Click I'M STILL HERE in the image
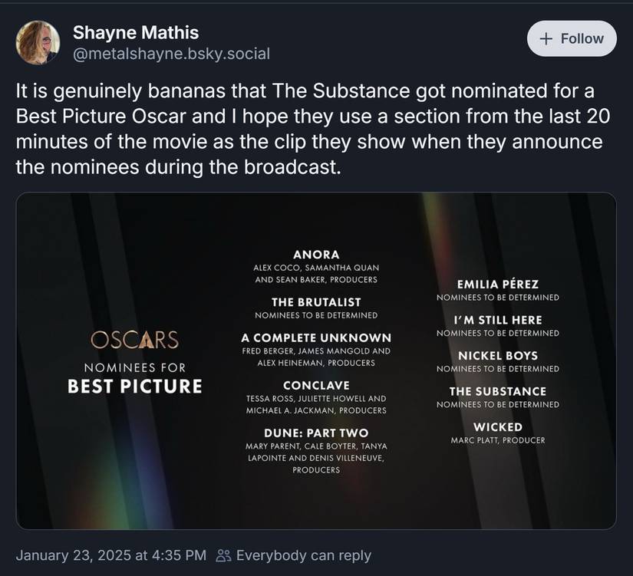The width and height of the screenshot is (633, 576). pos(497,320)
